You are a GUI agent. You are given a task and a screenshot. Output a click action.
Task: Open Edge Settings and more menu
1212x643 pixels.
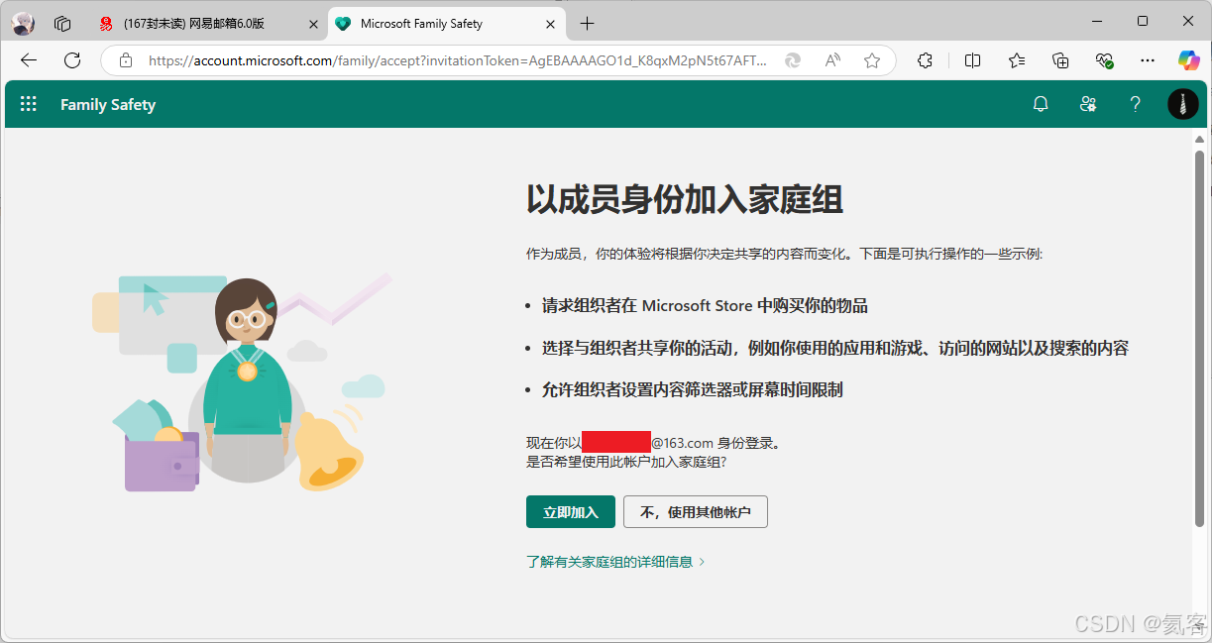tap(1148, 60)
